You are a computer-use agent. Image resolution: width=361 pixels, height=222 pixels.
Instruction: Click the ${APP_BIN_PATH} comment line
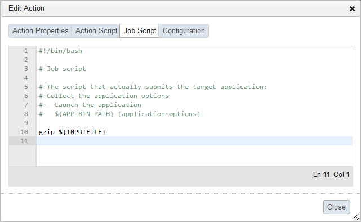tap(119, 114)
